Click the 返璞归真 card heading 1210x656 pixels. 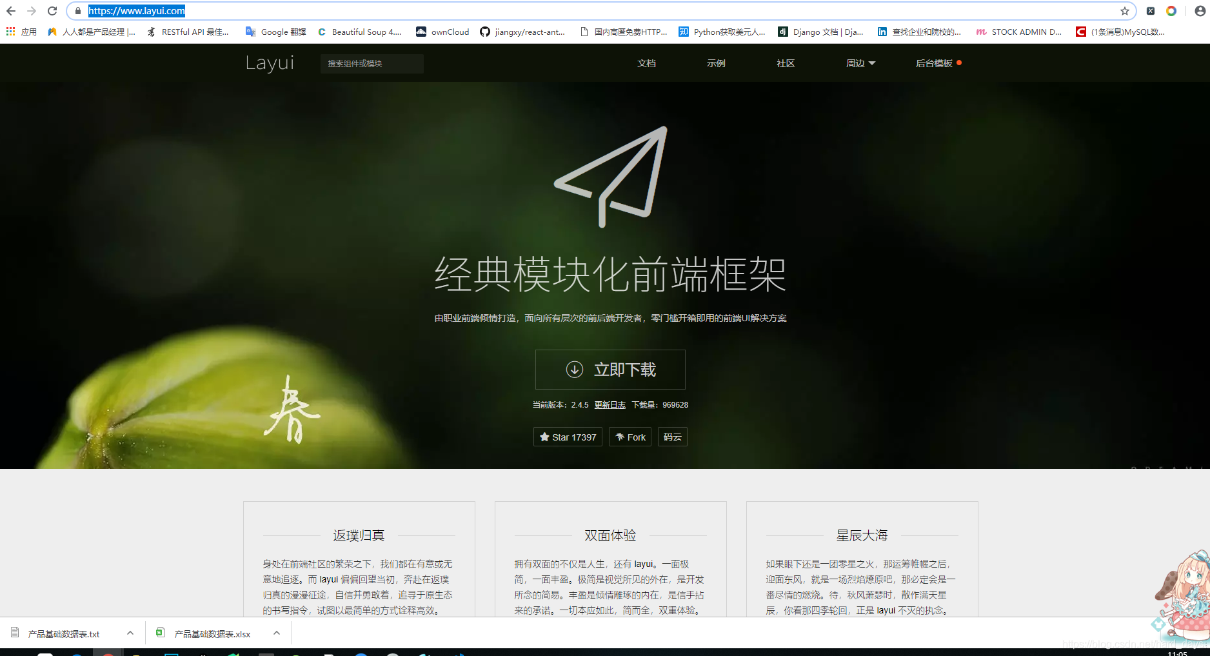pyautogui.click(x=359, y=535)
